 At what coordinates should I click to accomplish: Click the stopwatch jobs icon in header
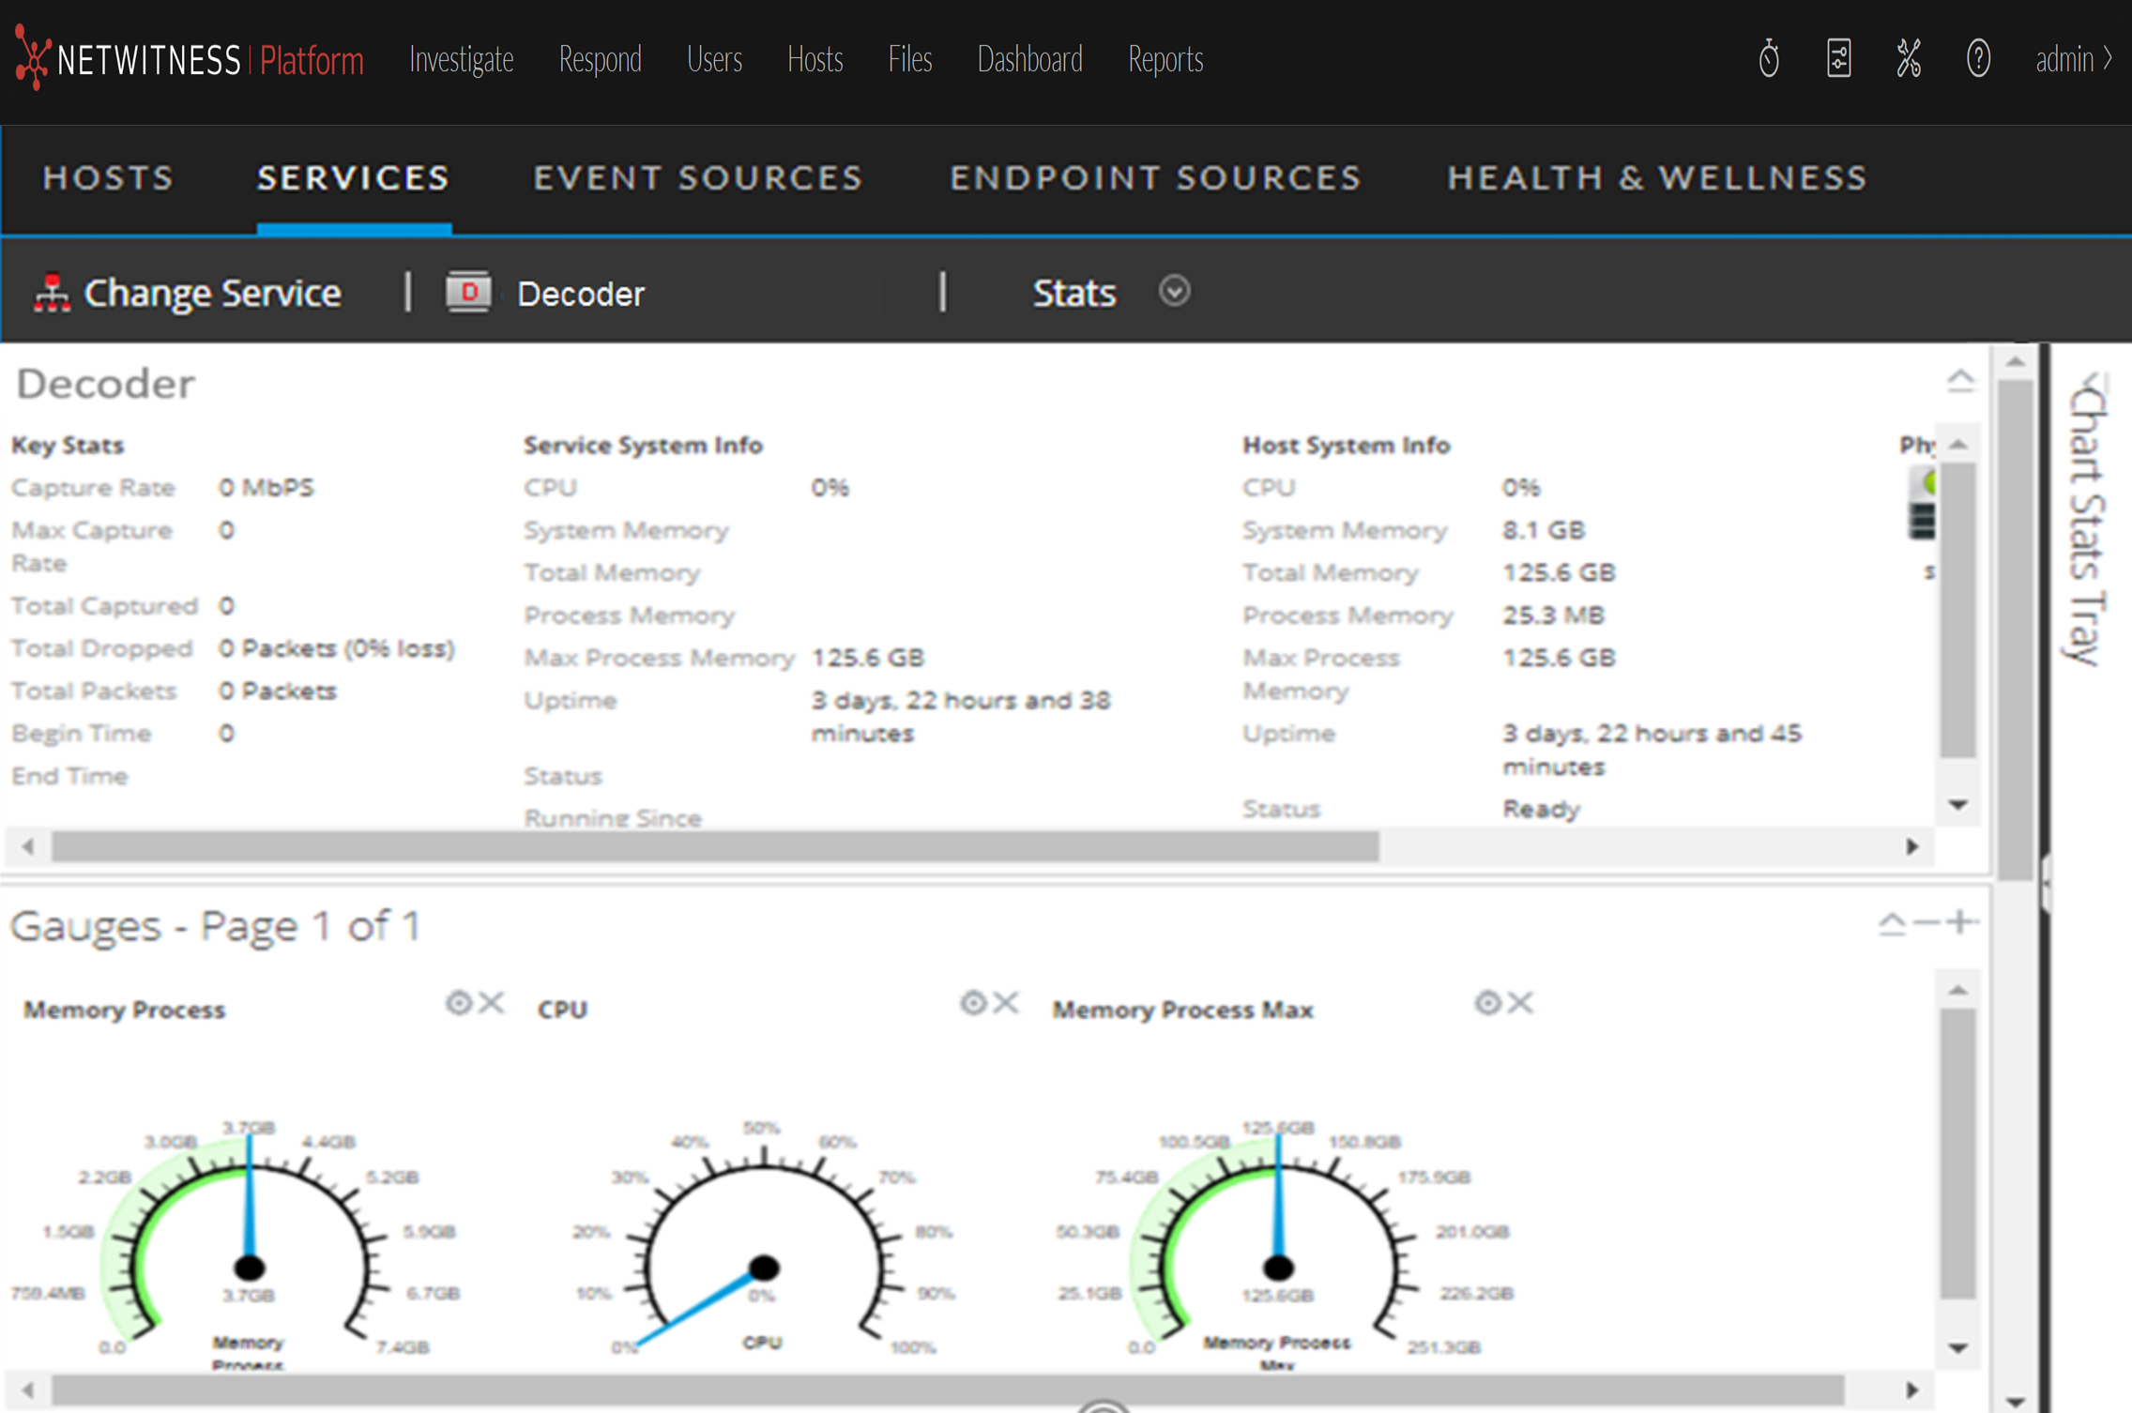coord(1769,59)
